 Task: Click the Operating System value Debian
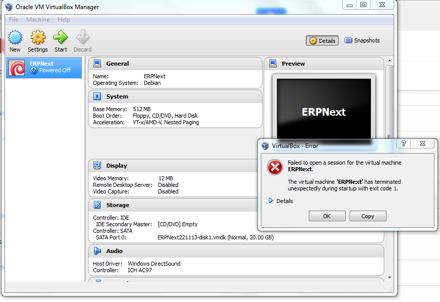(152, 83)
